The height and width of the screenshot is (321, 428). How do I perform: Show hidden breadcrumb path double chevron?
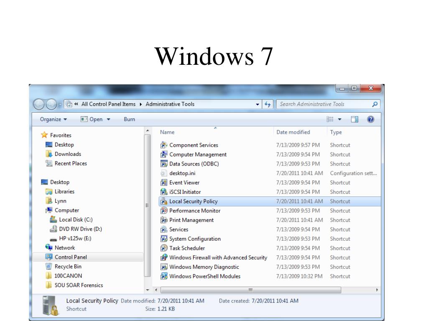[76, 104]
